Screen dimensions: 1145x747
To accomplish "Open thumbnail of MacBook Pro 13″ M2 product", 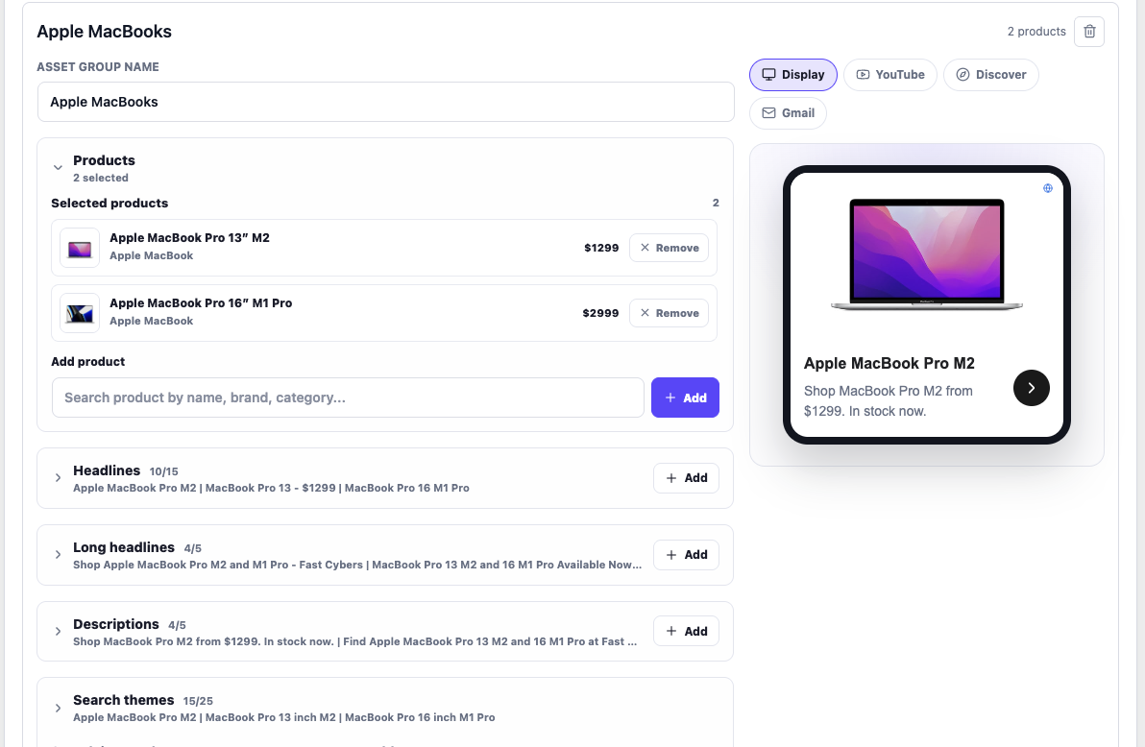I will 80,248.
